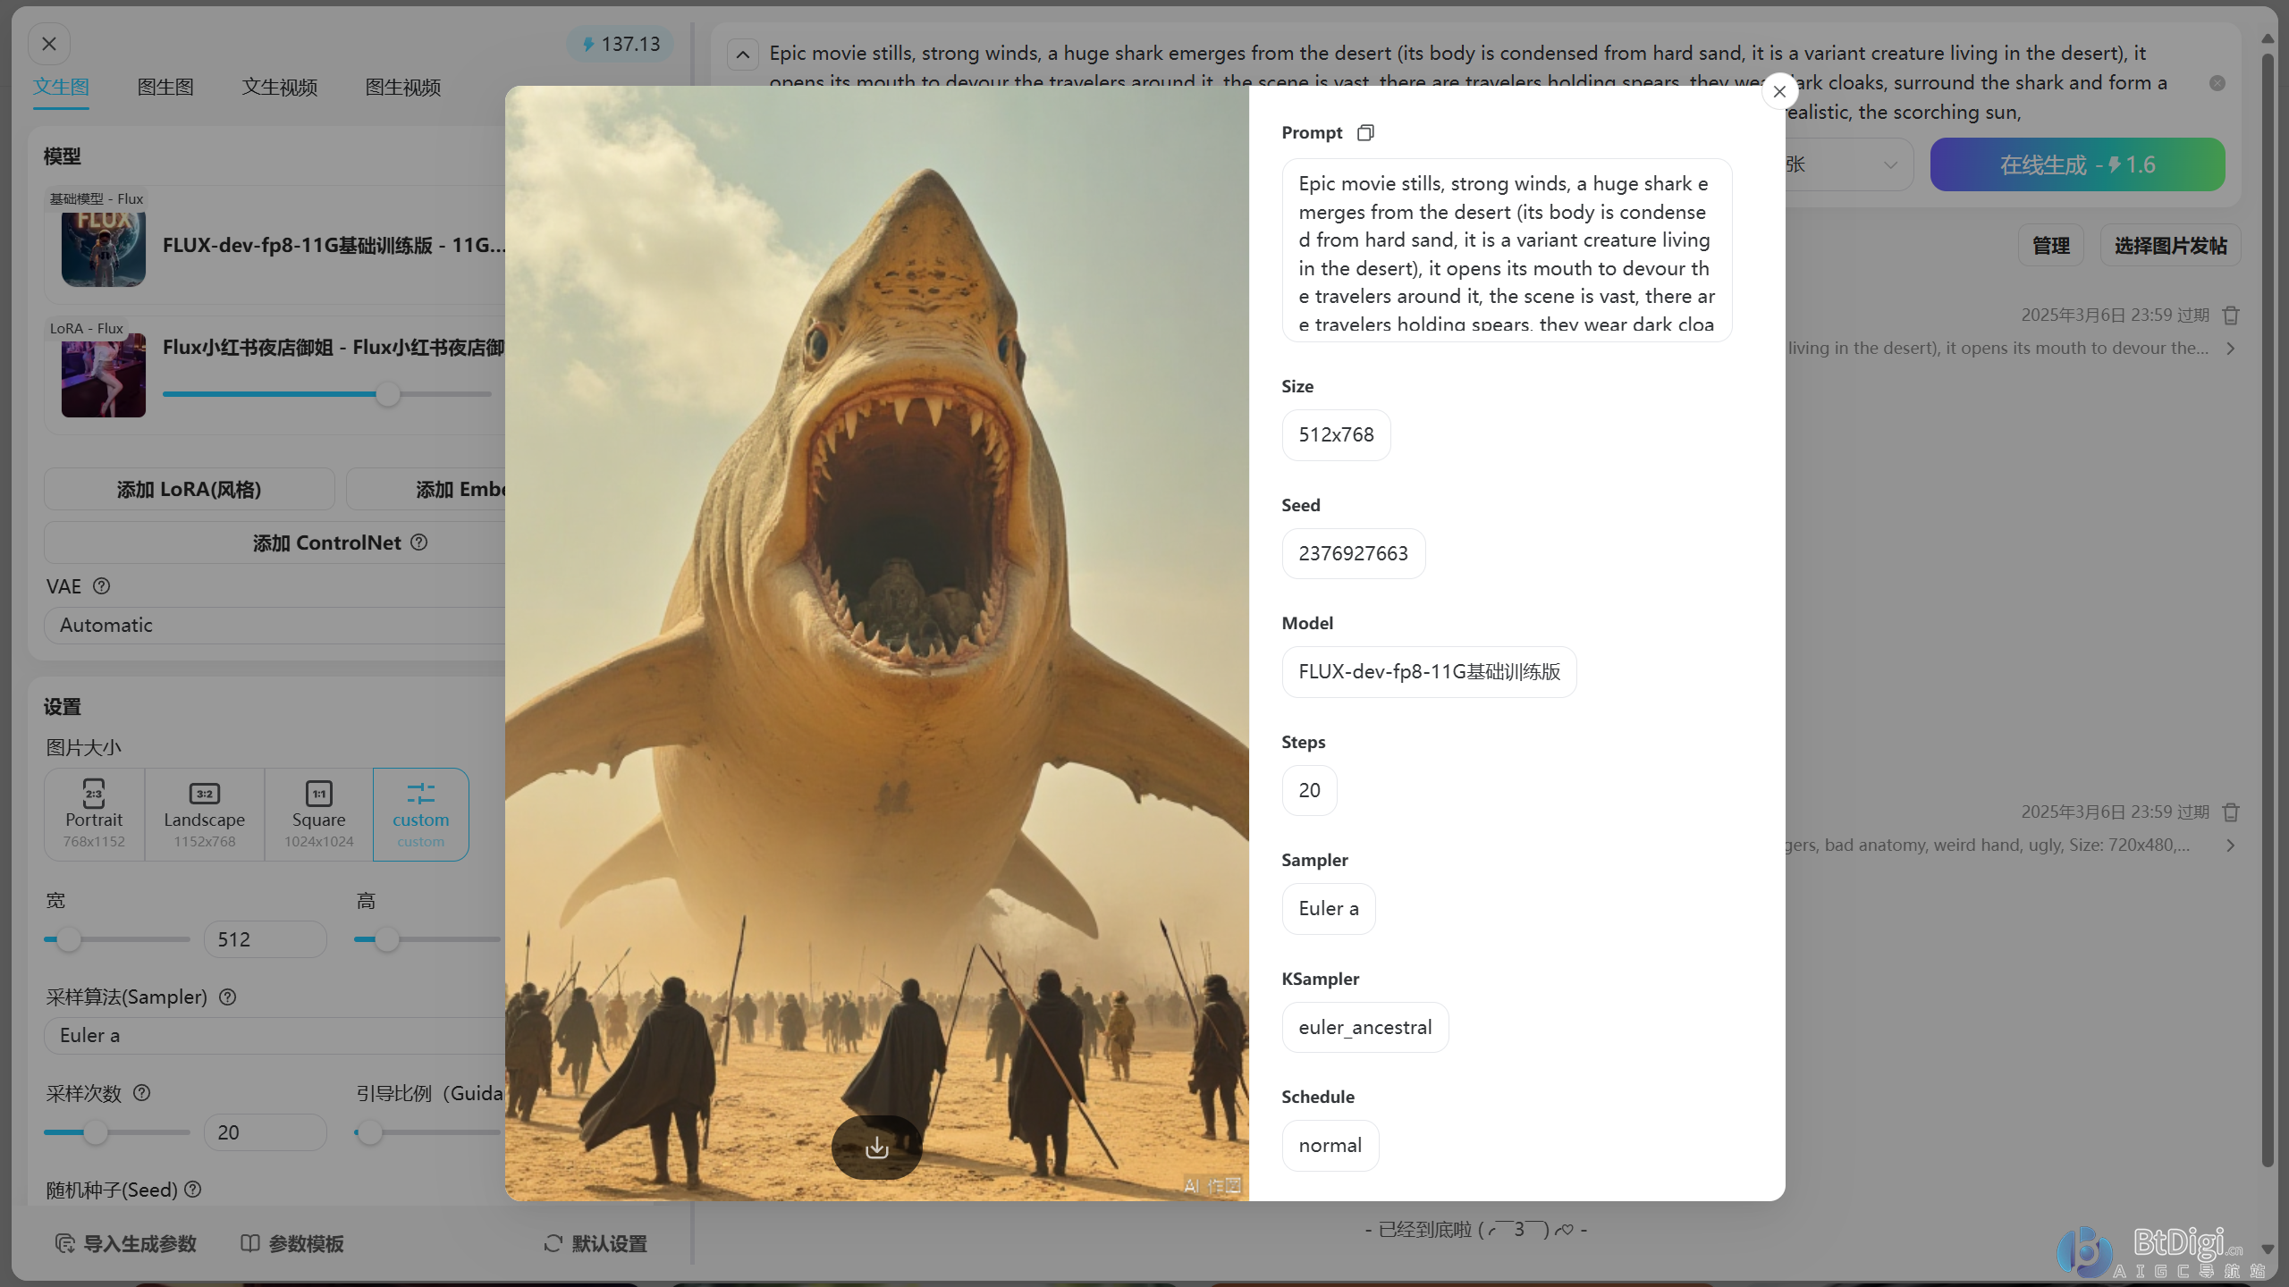Click the shark image preview
This screenshot has height=1287, width=2289.
[x=876, y=643]
